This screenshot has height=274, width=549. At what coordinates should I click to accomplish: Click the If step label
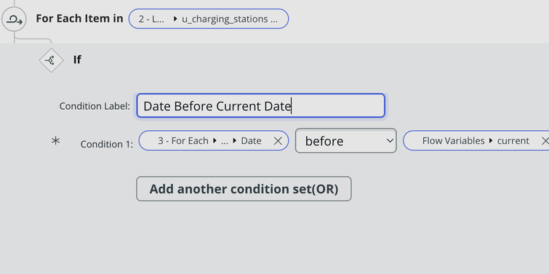point(77,60)
